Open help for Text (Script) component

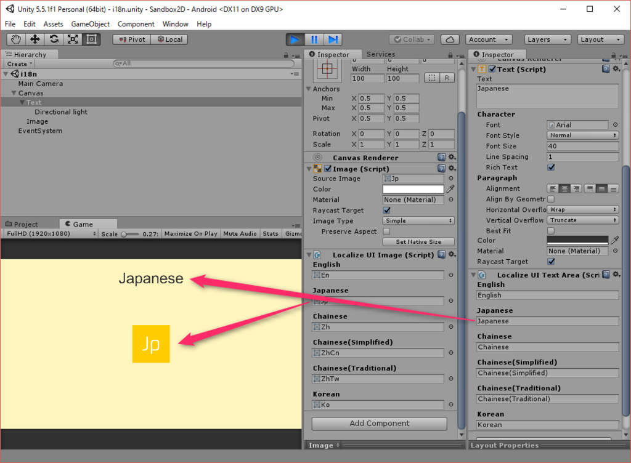606,69
